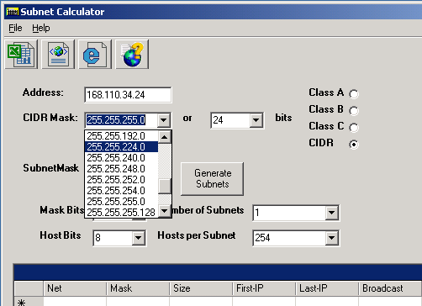
Task: Click the First-IP column header
Action: pyautogui.click(x=264, y=288)
